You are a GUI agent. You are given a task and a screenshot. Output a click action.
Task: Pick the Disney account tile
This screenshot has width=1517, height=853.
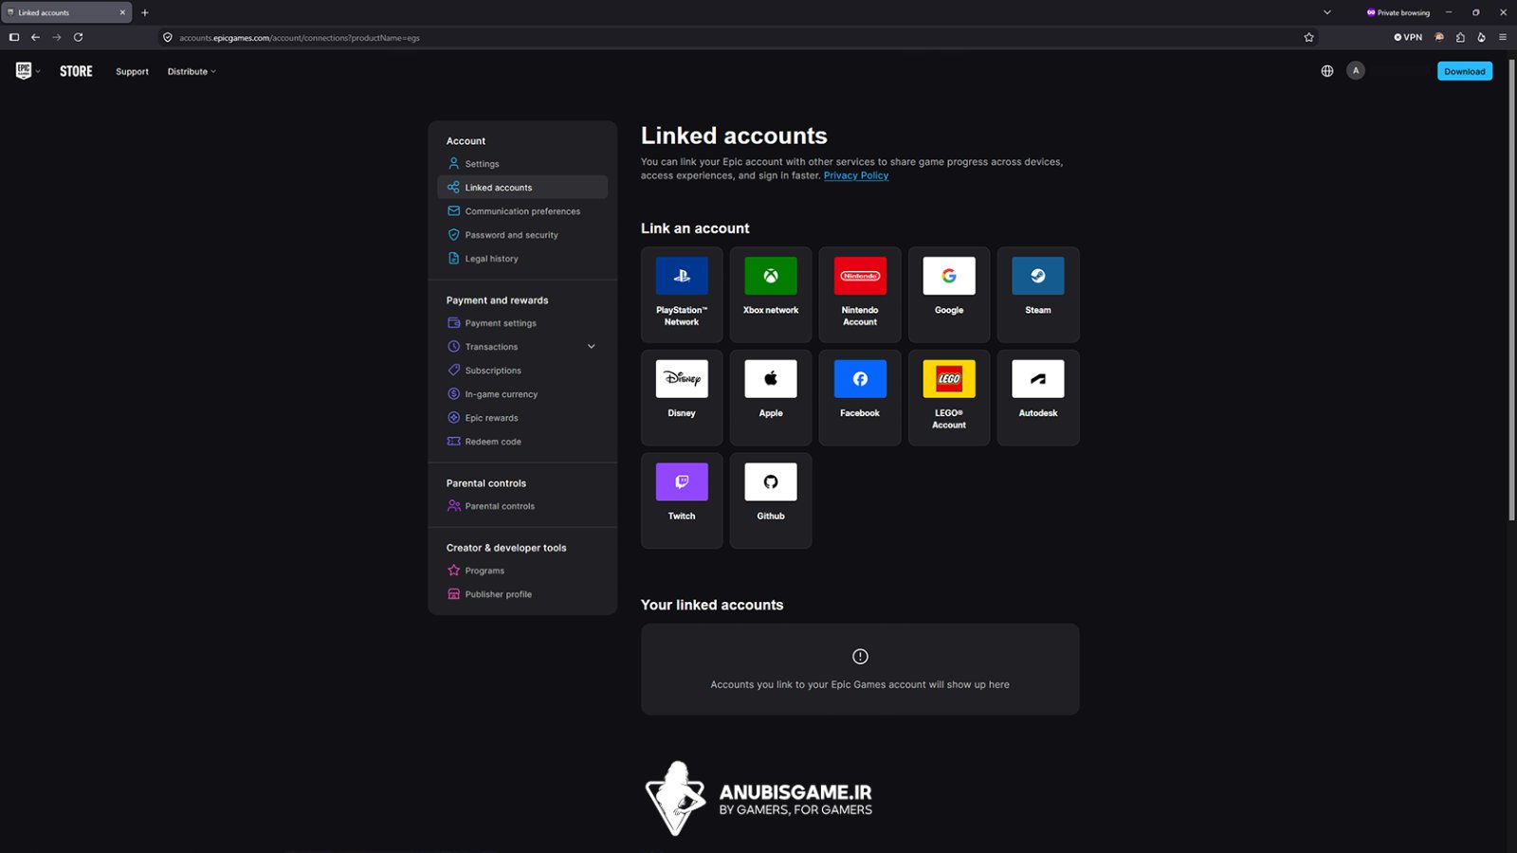682,398
